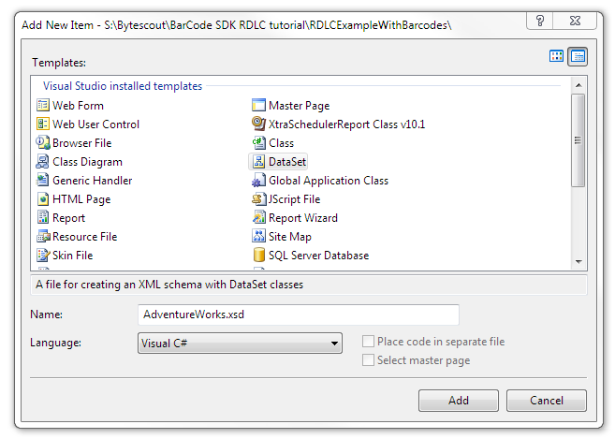Image resolution: width=615 pixels, height=439 pixels.
Task: Click the 'Generic Handler' label text
Action: 92,181
